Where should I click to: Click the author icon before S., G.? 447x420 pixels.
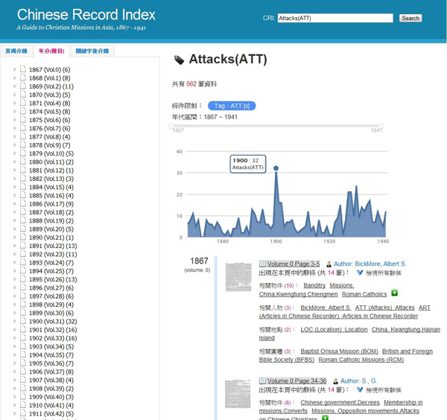[x=335, y=381]
